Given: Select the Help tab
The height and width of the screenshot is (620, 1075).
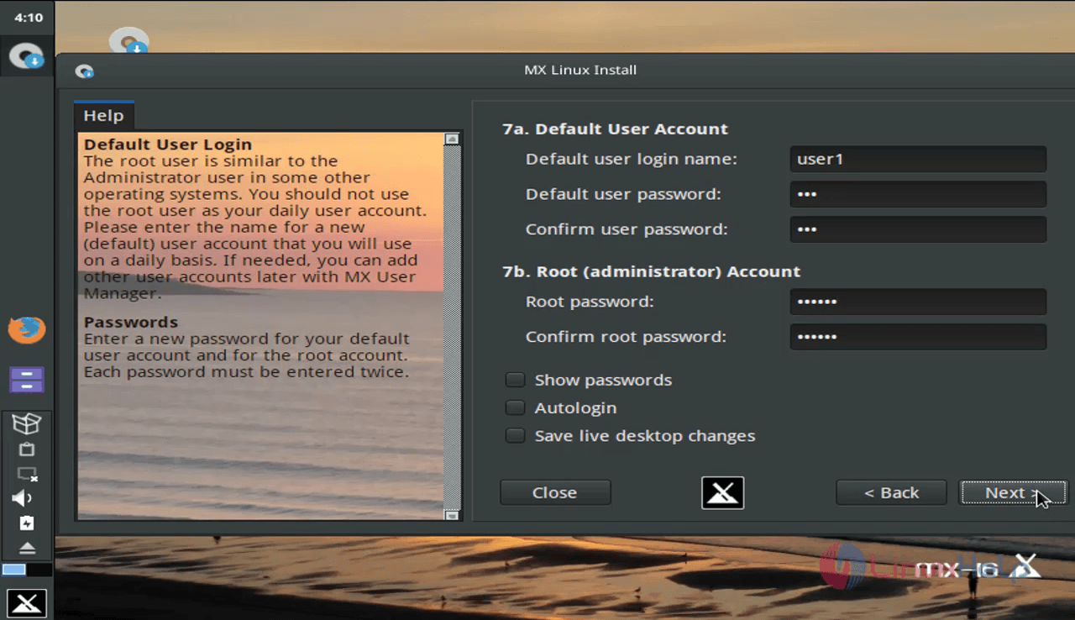Looking at the screenshot, I should pos(103,116).
